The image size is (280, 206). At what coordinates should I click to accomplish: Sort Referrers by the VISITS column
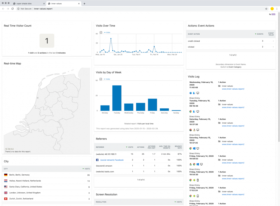point(130,147)
